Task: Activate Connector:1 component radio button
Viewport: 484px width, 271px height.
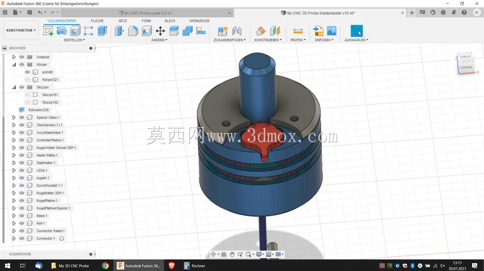Action: (x=62, y=239)
